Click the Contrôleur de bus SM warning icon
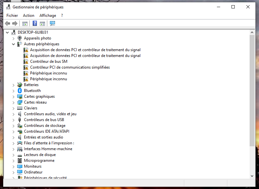This screenshot has height=189, width=259. (26, 61)
